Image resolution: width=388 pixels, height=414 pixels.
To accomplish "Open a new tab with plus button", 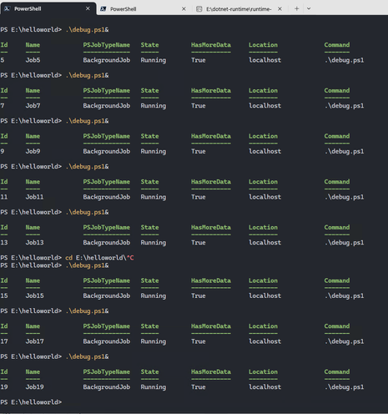I will (x=296, y=8).
